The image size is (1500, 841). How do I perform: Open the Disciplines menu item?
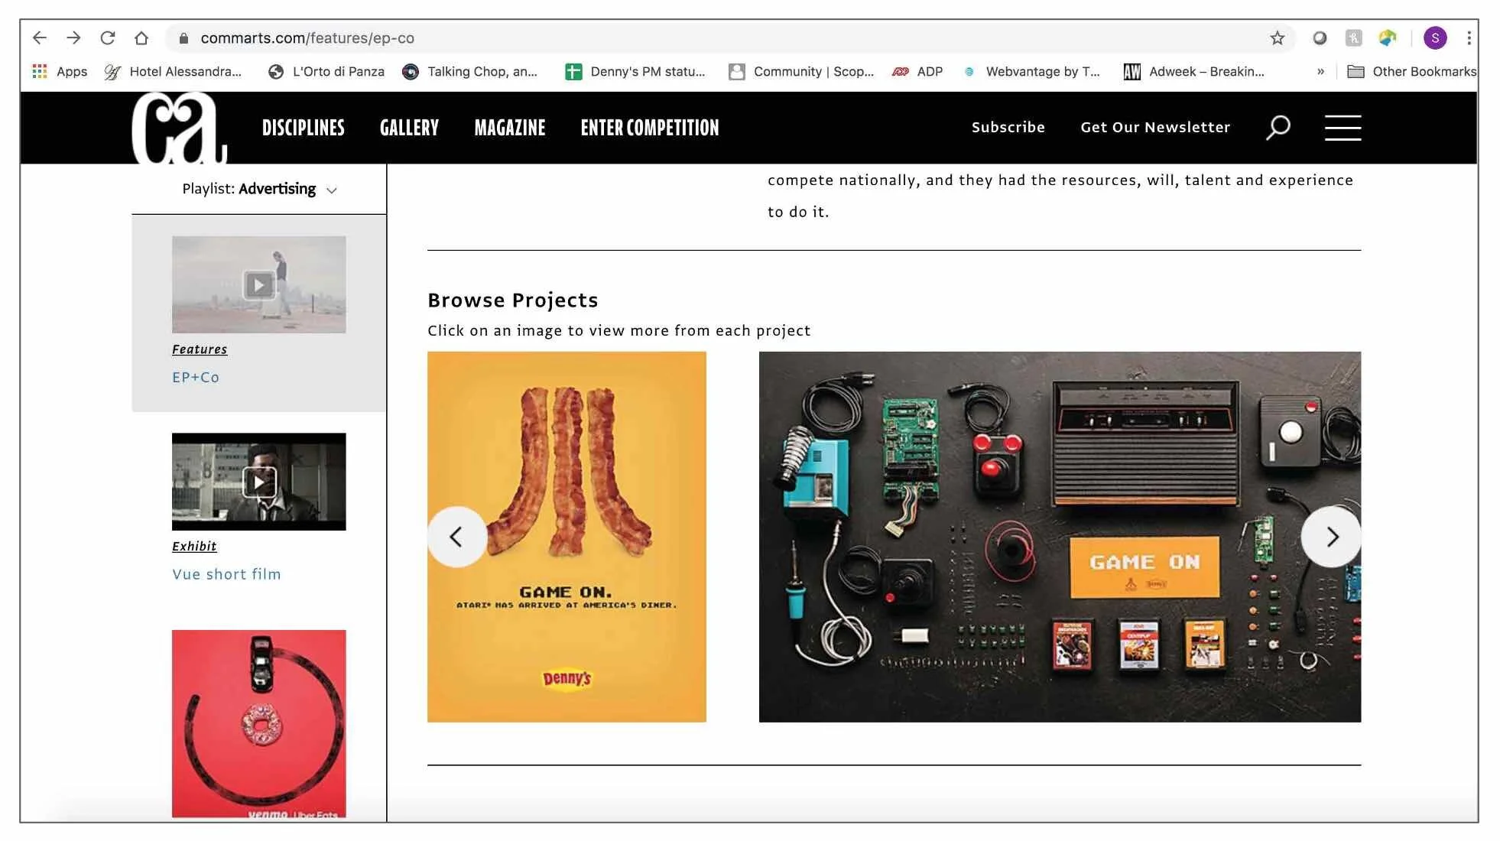pyautogui.click(x=303, y=128)
